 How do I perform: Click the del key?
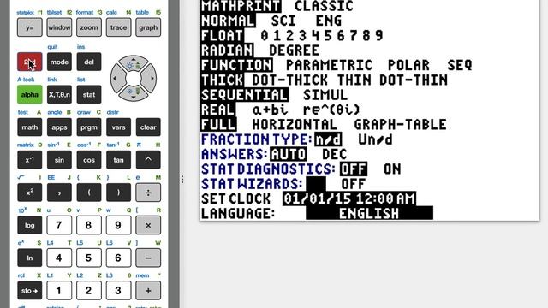tap(89, 62)
